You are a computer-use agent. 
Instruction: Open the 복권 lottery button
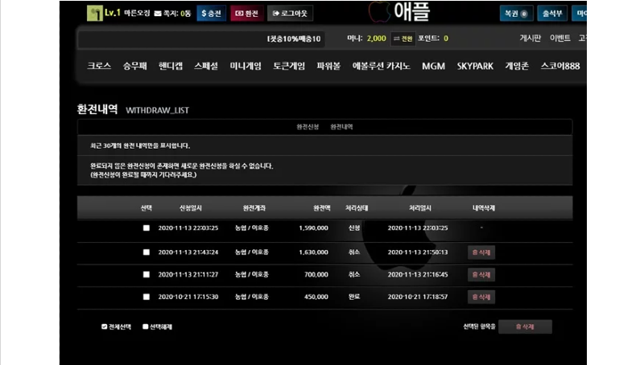(x=515, y=14)
